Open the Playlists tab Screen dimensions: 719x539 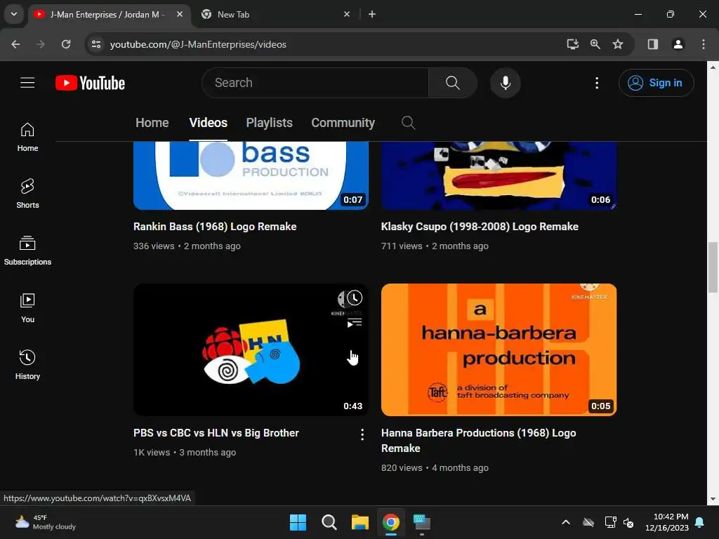[269, 123]
